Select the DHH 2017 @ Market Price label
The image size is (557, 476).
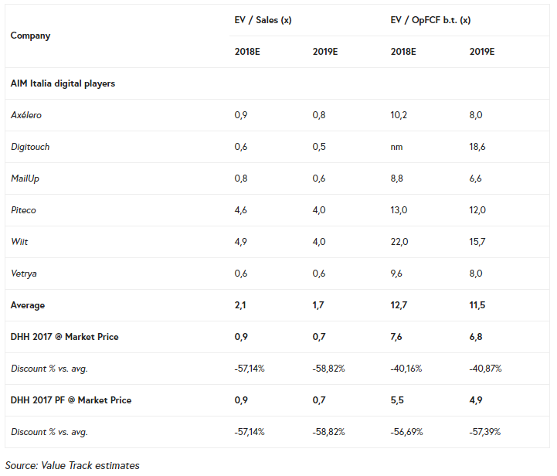(64, 337)
